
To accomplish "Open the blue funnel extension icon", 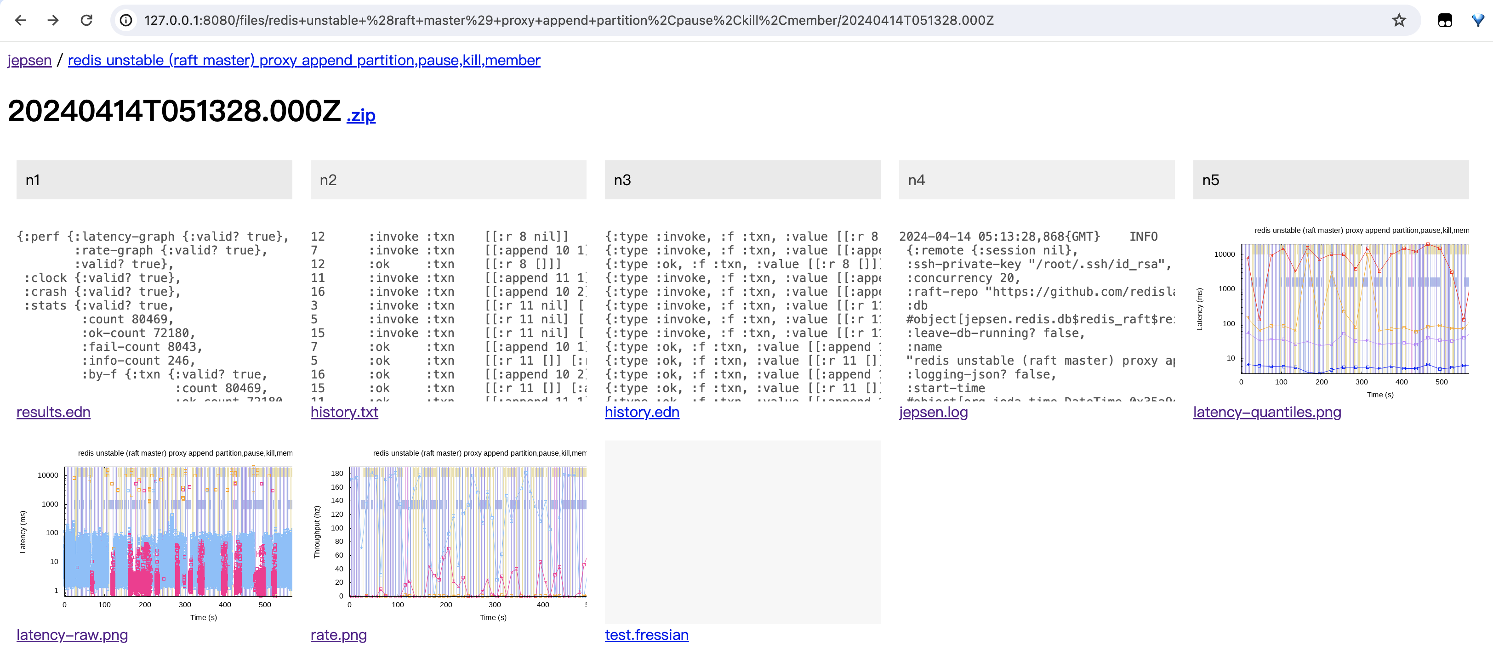I will [x=1478, y=20].
